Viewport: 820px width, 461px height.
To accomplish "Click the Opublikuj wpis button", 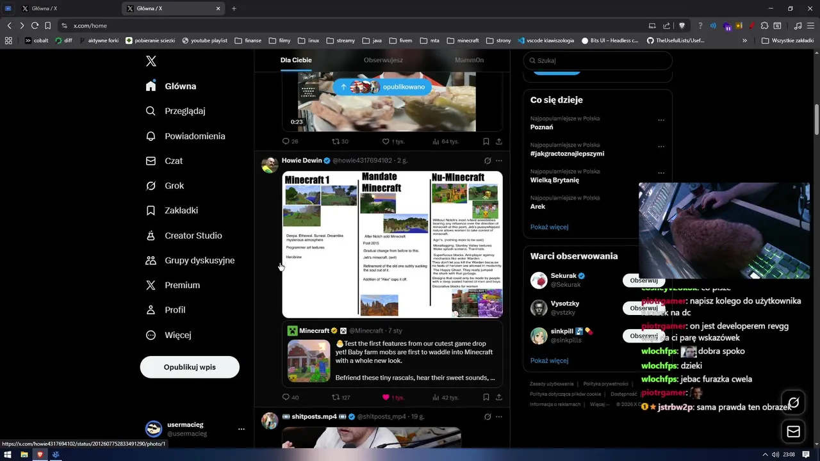I will (x=190, y=367).
